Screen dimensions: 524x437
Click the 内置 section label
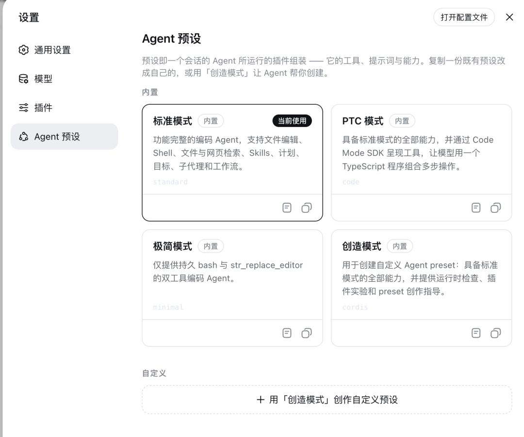point(150,92)
